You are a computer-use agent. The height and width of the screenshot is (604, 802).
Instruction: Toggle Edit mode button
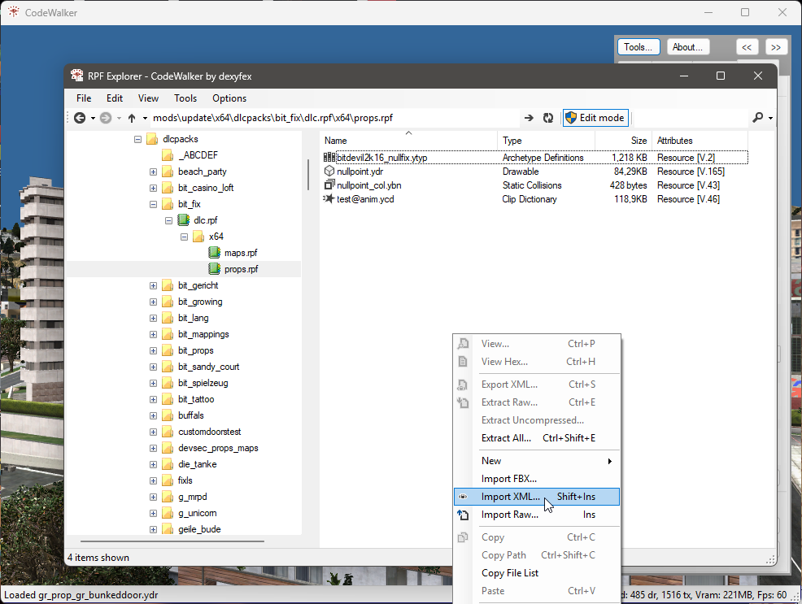[x=595, y=118]
